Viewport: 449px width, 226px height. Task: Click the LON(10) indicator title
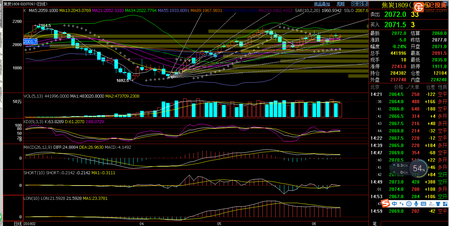point(32,198)
